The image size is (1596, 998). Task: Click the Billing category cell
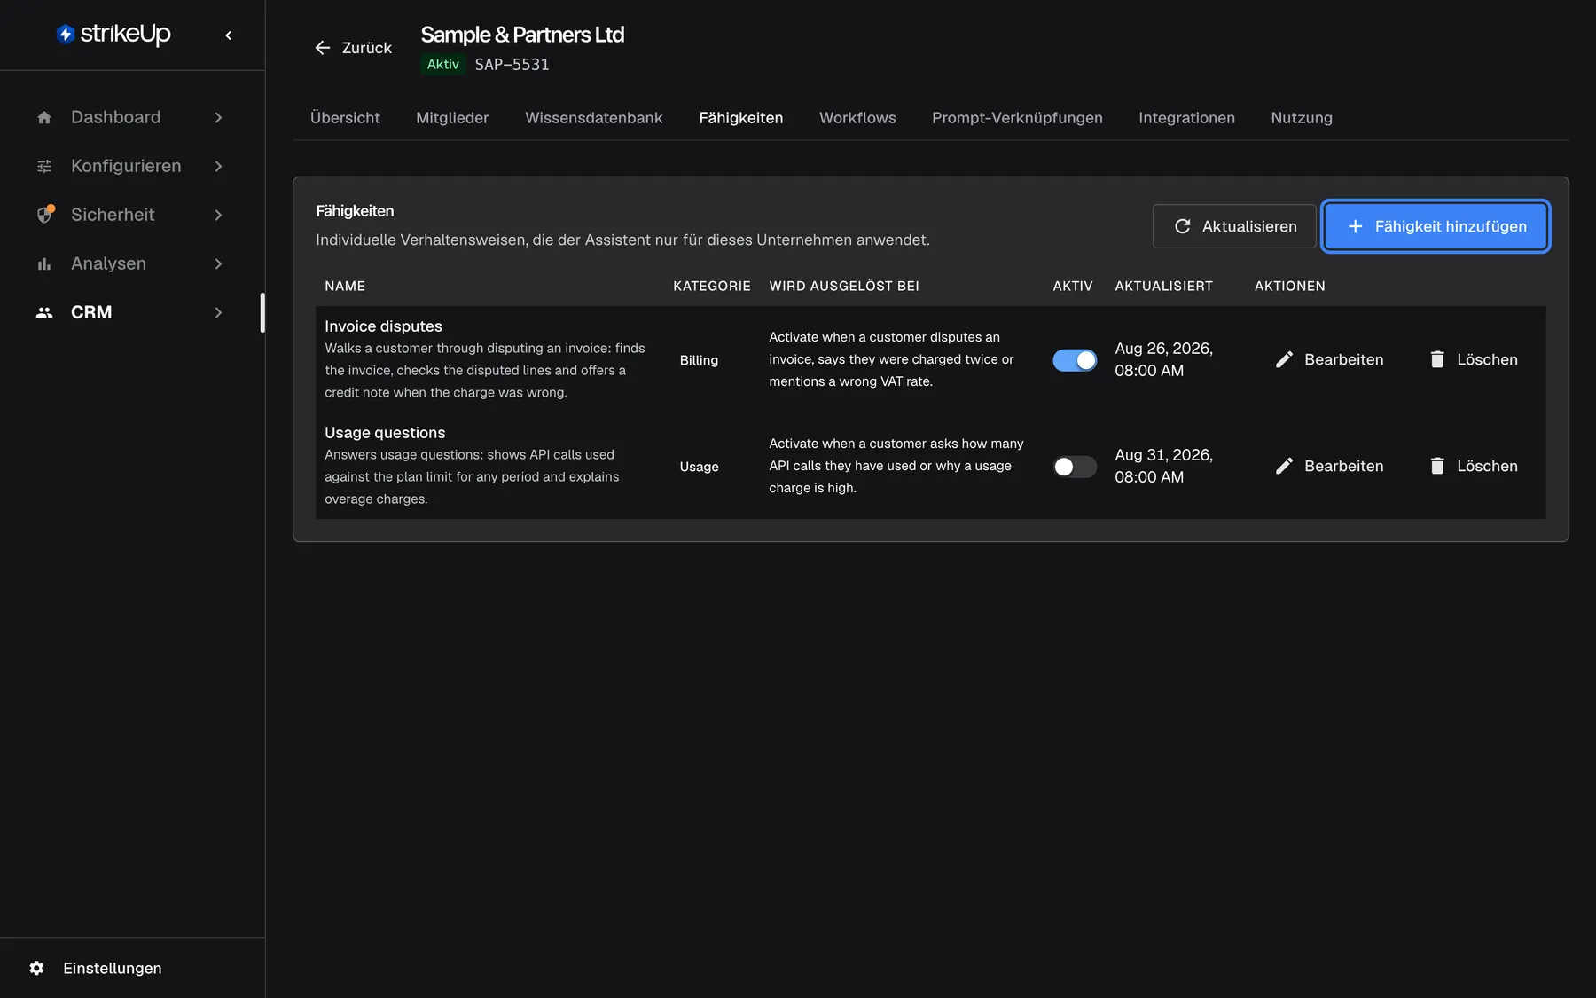(x=699, y=360)
